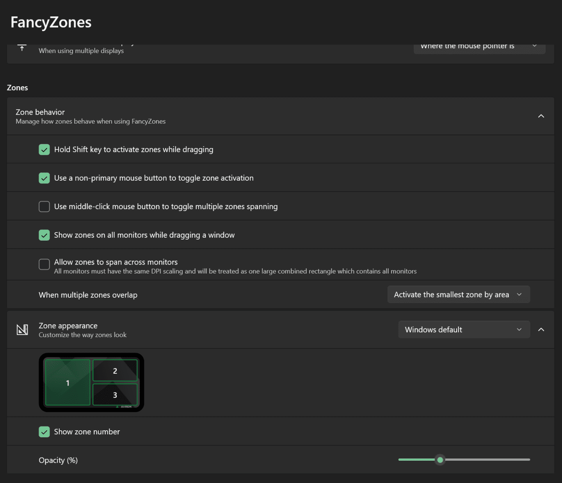
Task: Select zone 3 in the layout preview
Action: [115, 395]
